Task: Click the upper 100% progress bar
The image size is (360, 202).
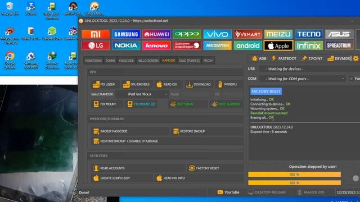Action: 294,175
